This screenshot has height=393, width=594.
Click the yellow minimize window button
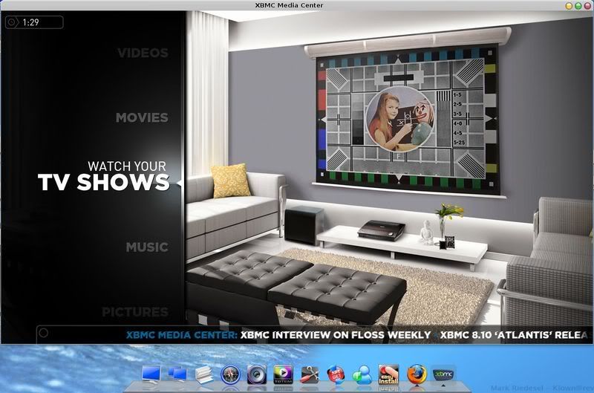(x=569, y=6)
